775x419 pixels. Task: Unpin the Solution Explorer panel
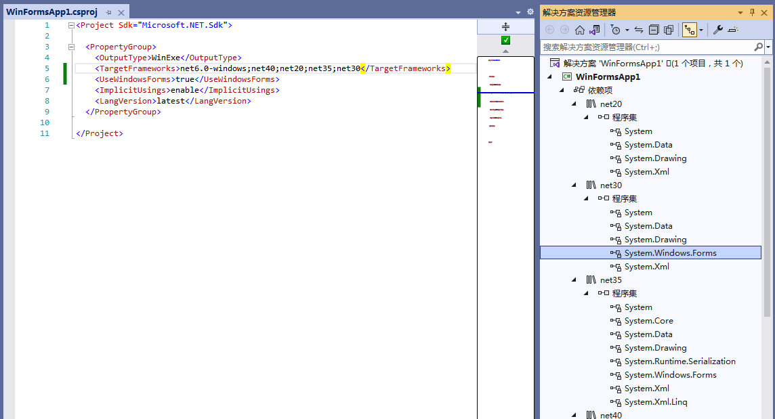752,12
